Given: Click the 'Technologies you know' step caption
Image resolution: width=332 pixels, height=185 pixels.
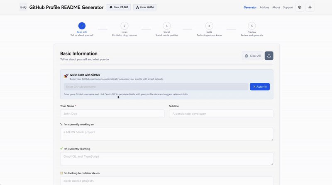Looking at the screenshot, I should [209, 35].
